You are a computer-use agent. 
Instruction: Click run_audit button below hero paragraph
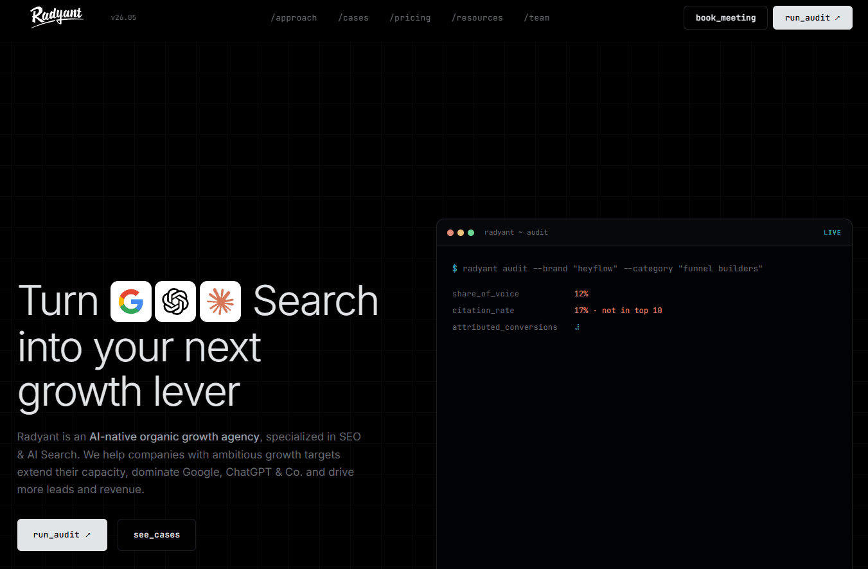pyautogui.click(x=62, y=535)
